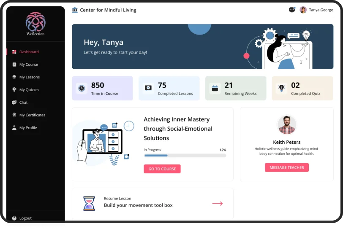Click the calendar icon on Remaining Weeks card
The width and height of the screenshot is (343, 229).
(x=215, y=88)
